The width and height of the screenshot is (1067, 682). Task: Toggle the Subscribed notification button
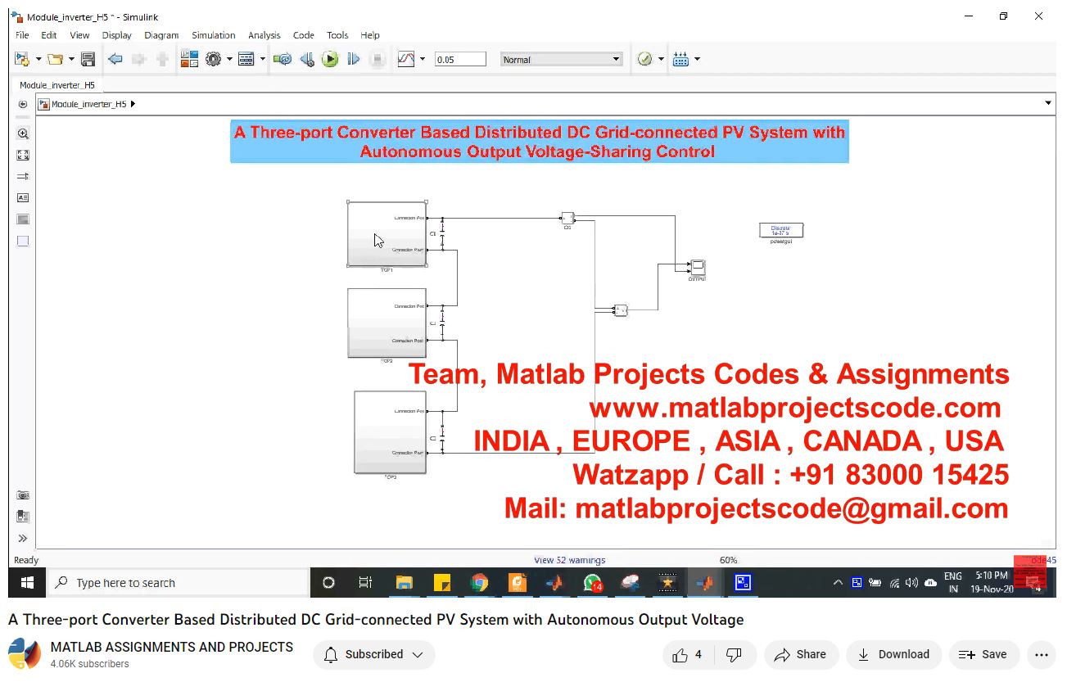(373, 654)
